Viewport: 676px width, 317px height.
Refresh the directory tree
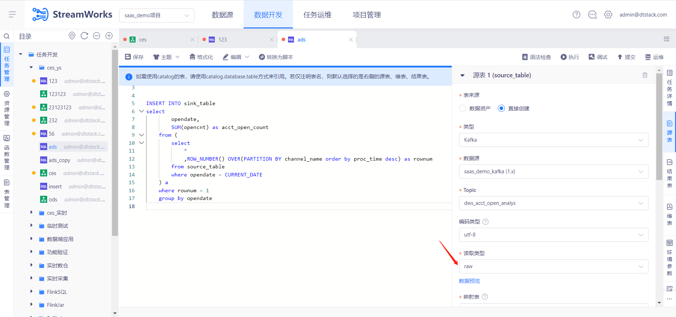(x=84, y=35)
